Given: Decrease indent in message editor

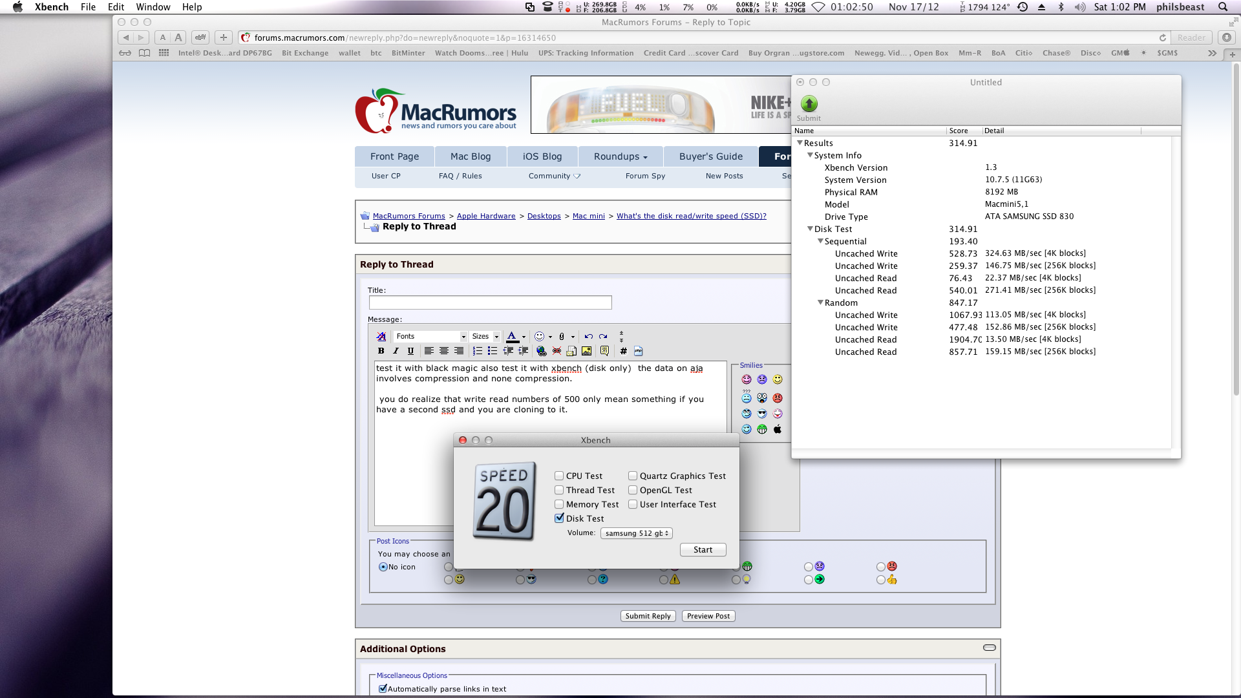Looking at the screenshot, I should tap(508, 351).
